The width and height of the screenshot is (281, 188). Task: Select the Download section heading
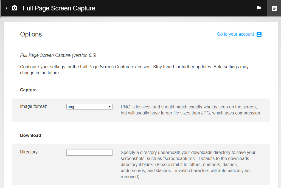coord(30,135)
